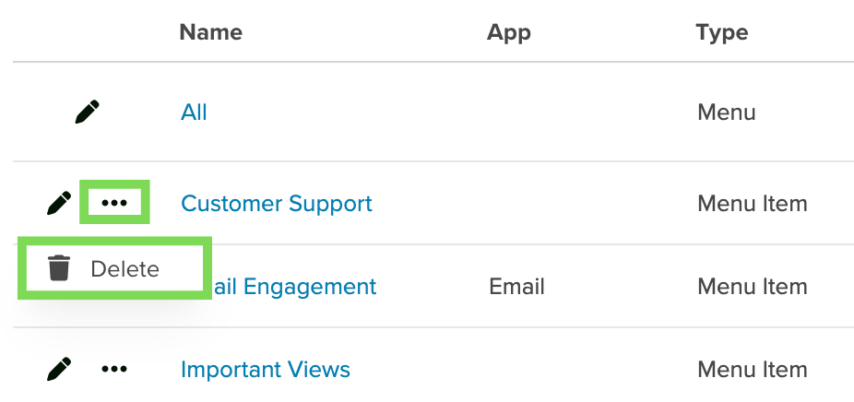Select the Menu type cell for All
The width and height of the screenshot is (854, 402).
[727, 112]
